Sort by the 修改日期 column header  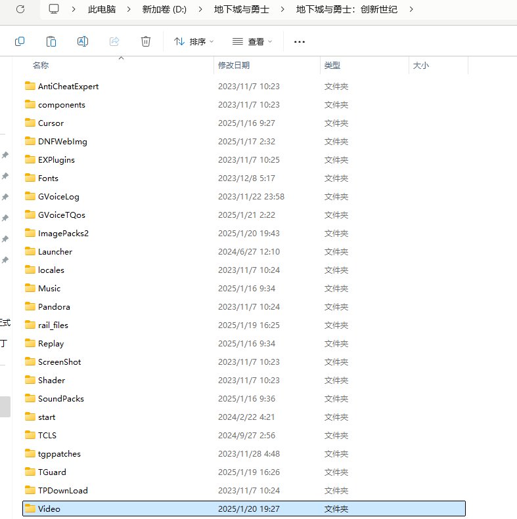click(234, 65)
